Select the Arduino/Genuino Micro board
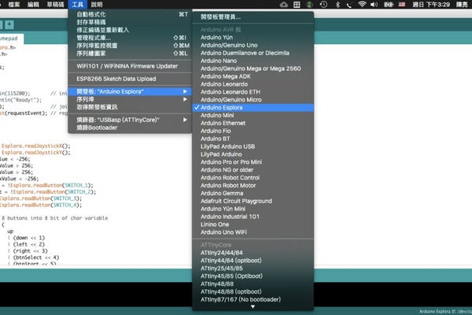This screenshot has width=472, height=315. click(253, 100)
